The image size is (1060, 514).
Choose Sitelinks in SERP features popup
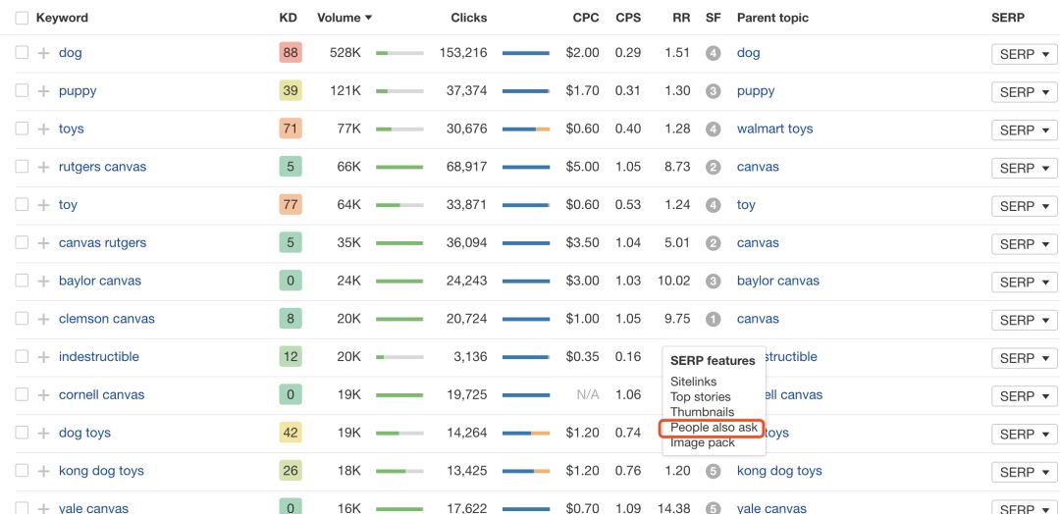[x=693, y=382]
